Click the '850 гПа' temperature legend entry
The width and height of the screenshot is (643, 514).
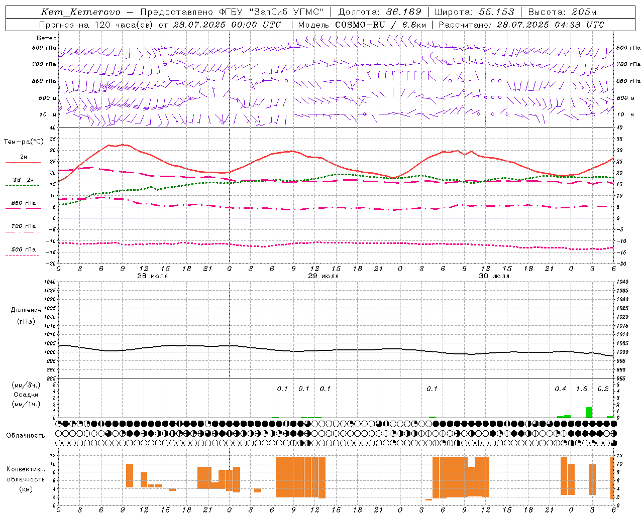pos(24,203)
